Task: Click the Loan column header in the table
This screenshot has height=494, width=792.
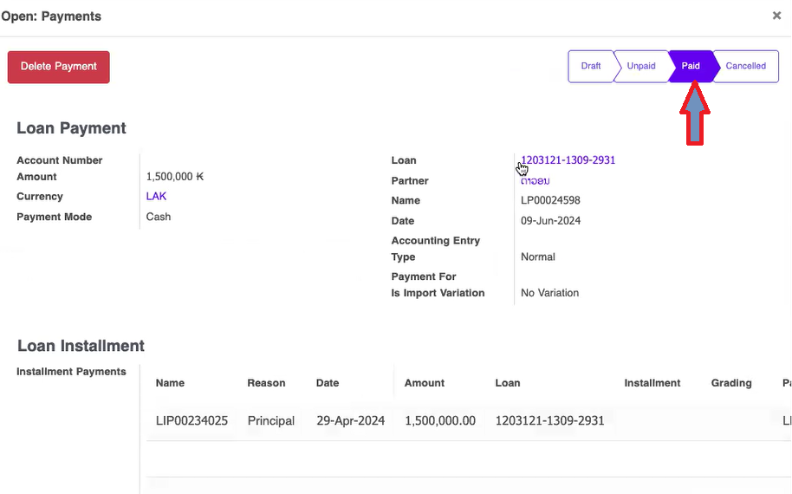Action: [508, 383]
